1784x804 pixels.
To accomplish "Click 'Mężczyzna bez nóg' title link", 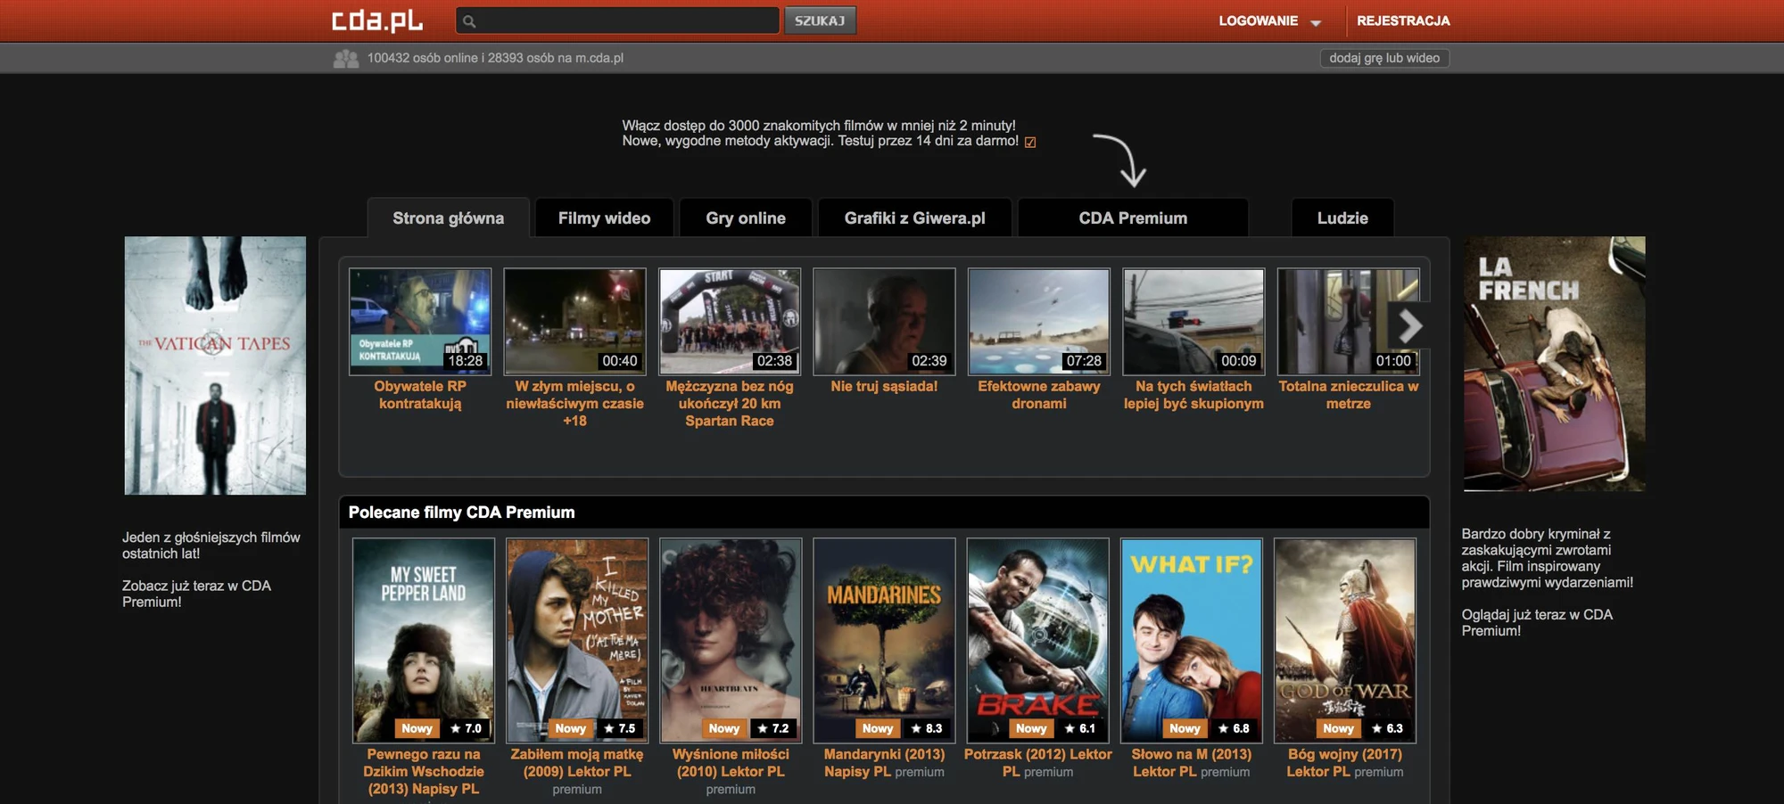I will click(x=730, y=404).
